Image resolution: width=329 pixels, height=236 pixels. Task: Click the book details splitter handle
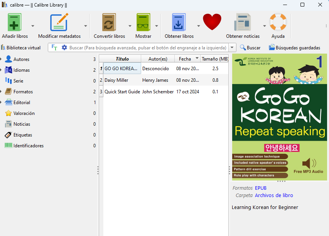click(x=229, y=170)
